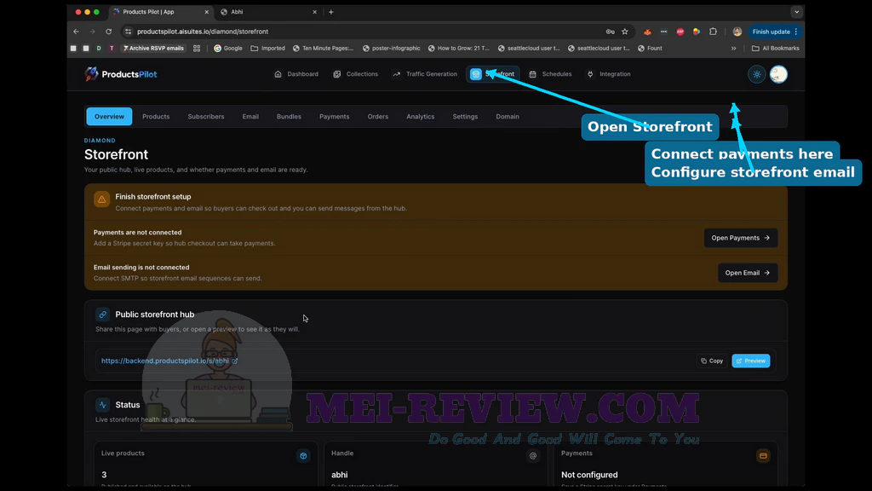Screen dimensions: 872x491
Task: Click the Payments card icon
Action: [x=763, y=456]
